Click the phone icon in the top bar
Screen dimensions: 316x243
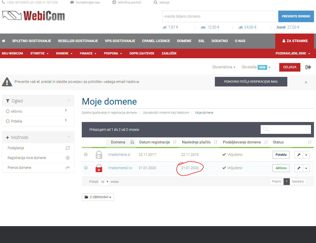[x=4, y=2]
